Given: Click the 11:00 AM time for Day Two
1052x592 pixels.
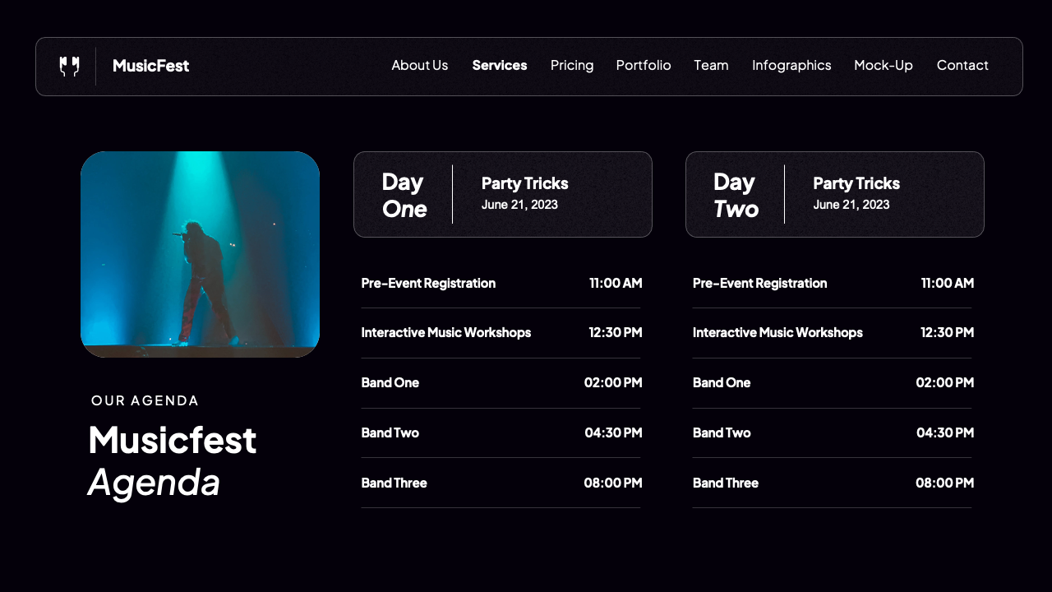Looking at the screenshot, I should click(x=947, y=283).
